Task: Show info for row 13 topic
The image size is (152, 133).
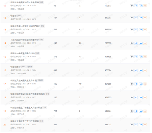Action: click(132, 30)
